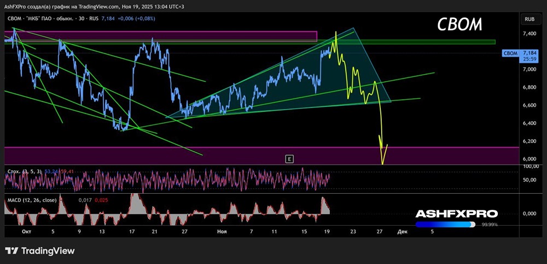Click the TradingView logo at bottom left
The width and height of the screenshot is (547, 264).
tap(40, 250)
